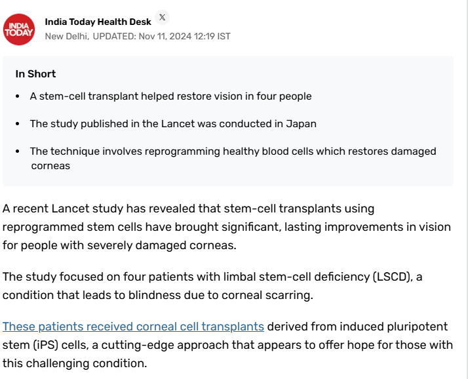Click the paragraph starting 'The study focused on'
The height and width of the screenshot is (379, 468).
212,285
